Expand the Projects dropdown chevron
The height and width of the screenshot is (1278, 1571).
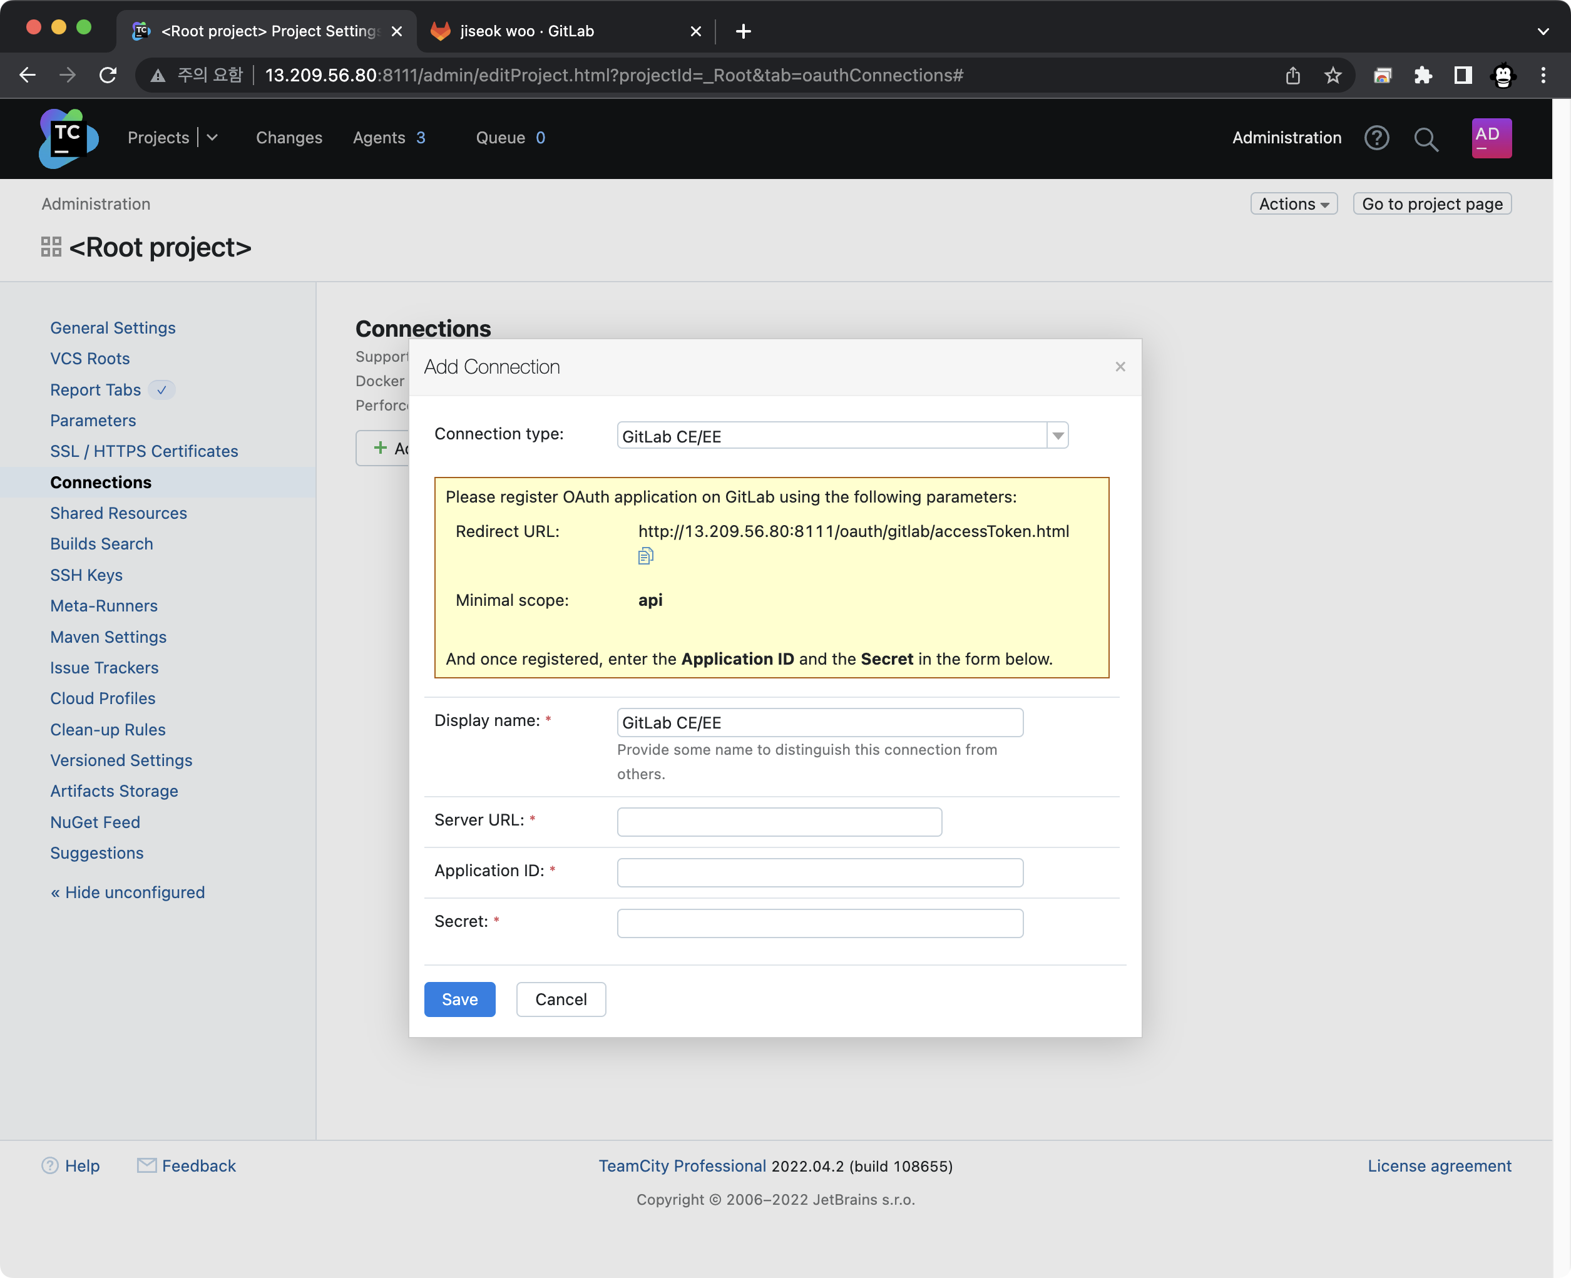pyautogui.click(x=212, y=138)
